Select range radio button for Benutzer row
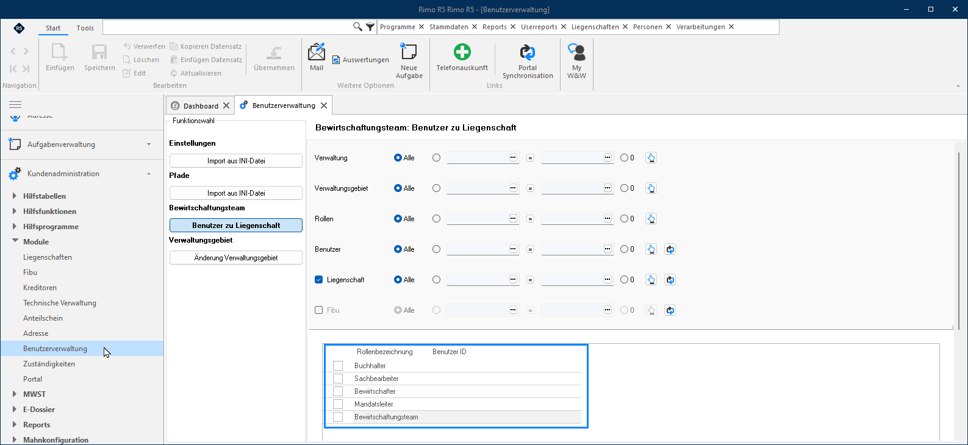Screen dimensions: 968x445 436,249
